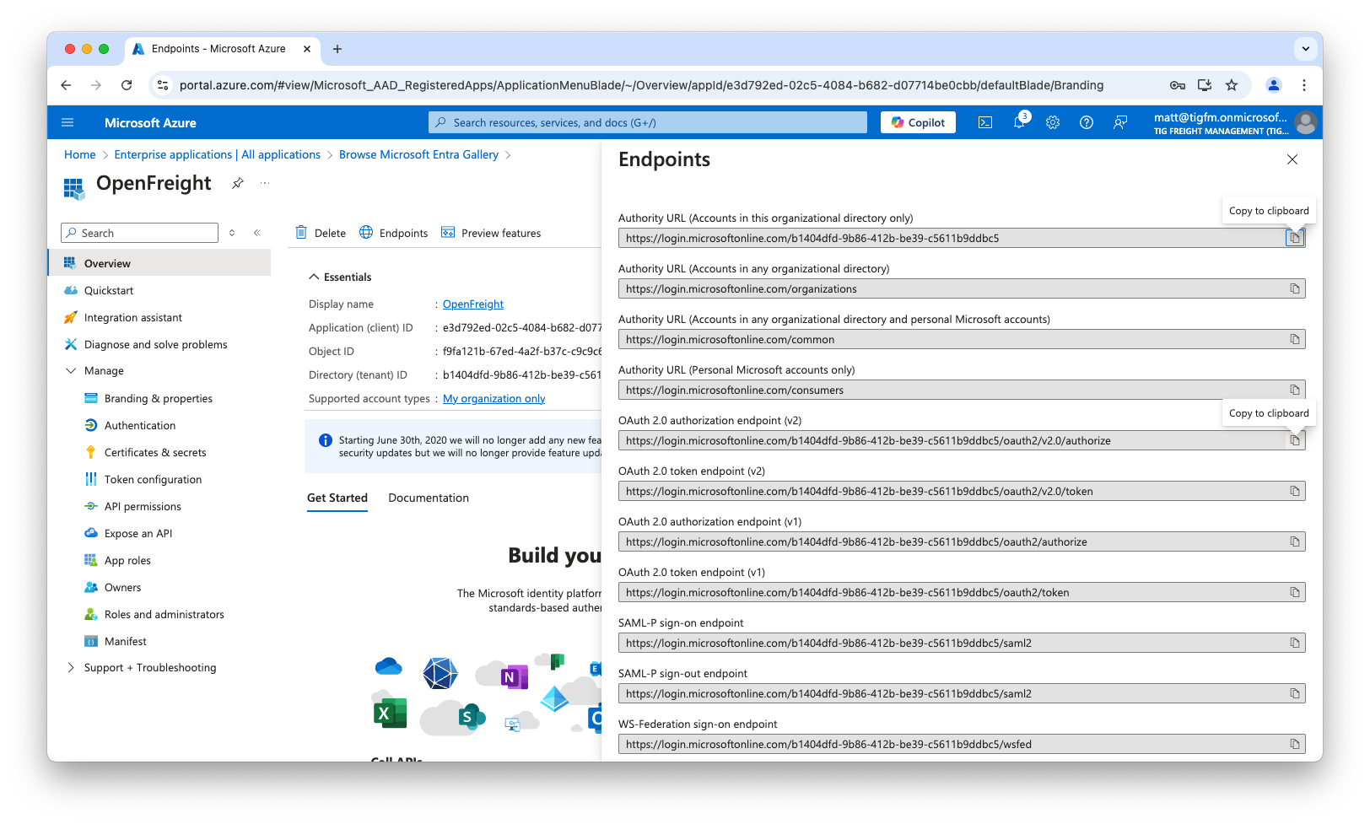The width and height of the screenshot is (1370, 824).
Task: Open Branding & properties
Action: (159, 398)
